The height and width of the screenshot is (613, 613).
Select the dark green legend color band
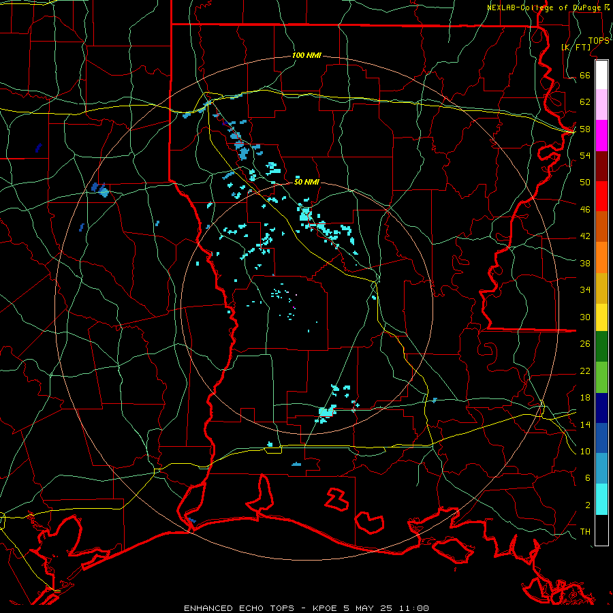[x=601, y=347]
